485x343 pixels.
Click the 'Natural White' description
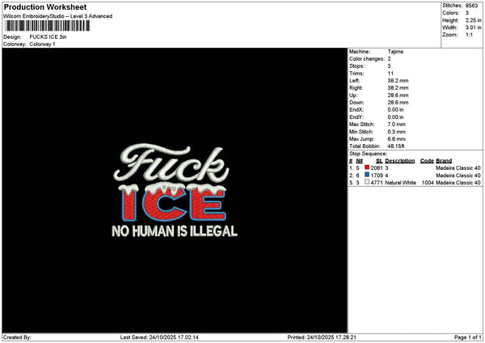pos(400,183)
